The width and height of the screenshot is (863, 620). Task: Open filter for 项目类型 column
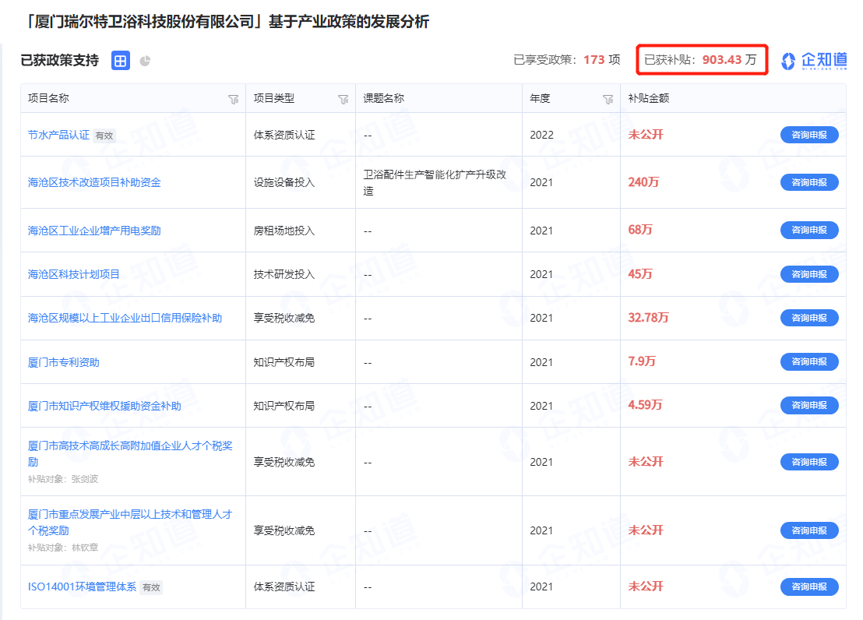(343, 99)
